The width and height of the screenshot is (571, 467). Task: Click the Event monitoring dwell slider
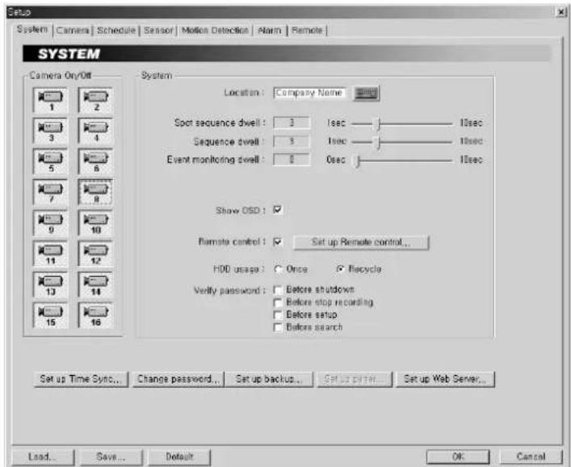pos(401,160)
